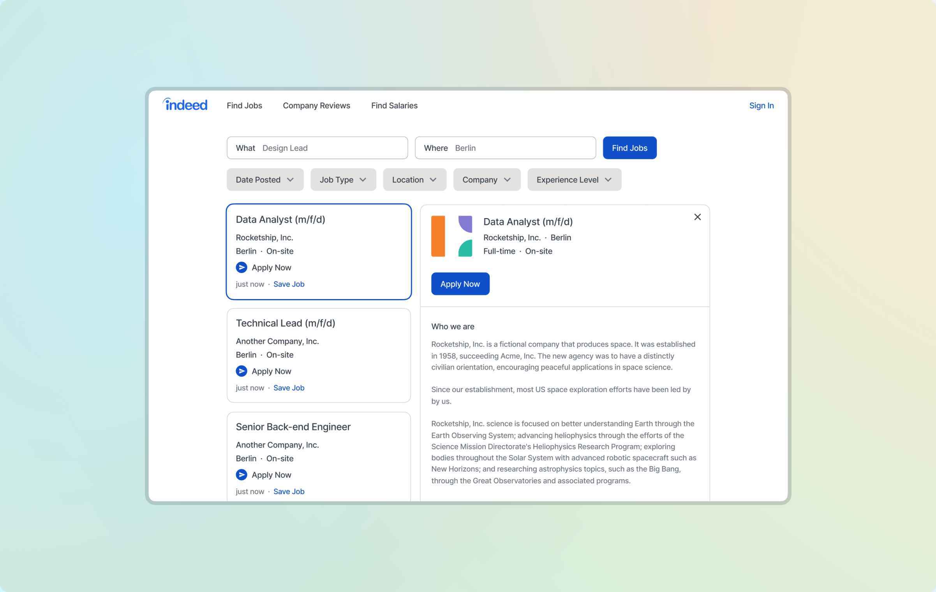The width and height of the screenshot is (936, 592).
Task: Expand the Experience Level dropdown filter
Action: [x=573, y=180]
